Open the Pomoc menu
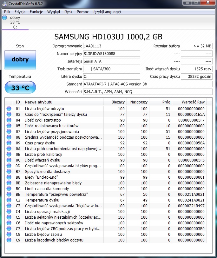Screen dimensions: 217x258 [82, 12]
